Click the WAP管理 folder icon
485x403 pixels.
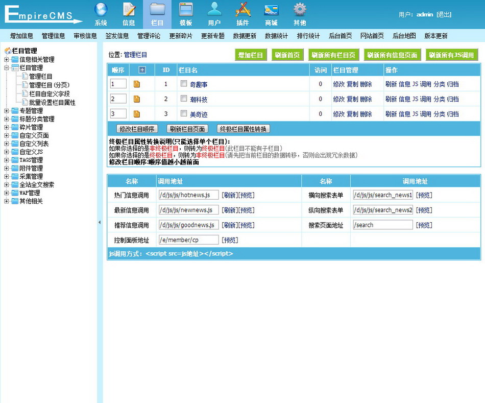15,193
